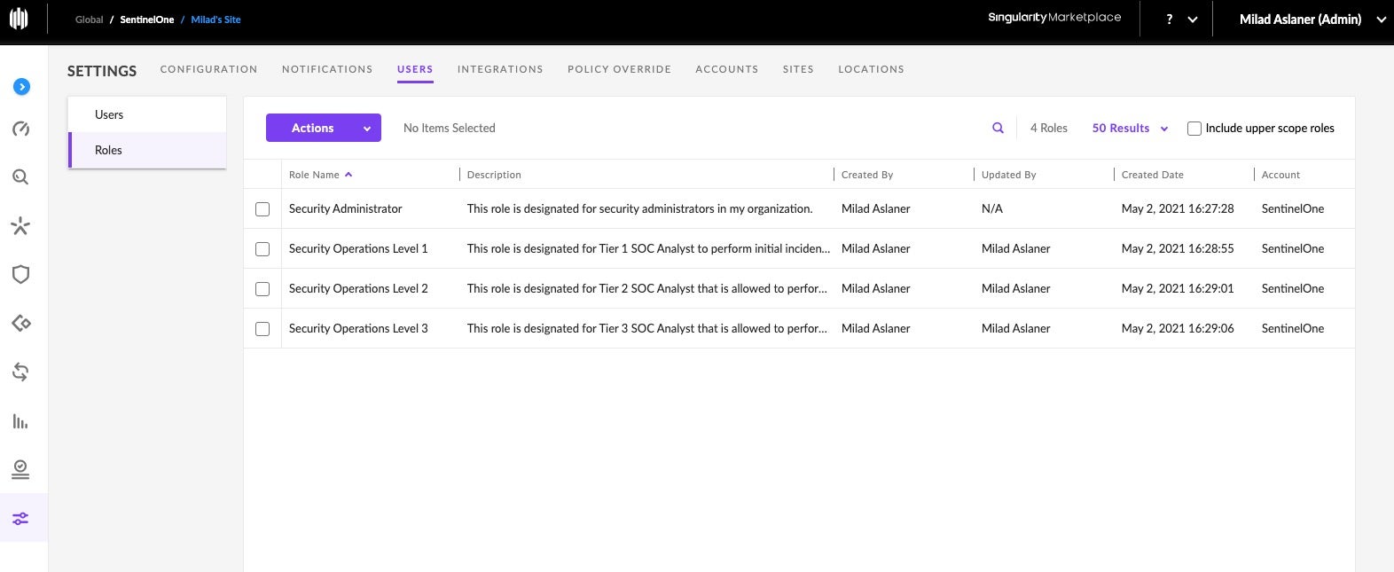Switch to the Integrations tab
The image size is (1394, 572).
(500, 69)
